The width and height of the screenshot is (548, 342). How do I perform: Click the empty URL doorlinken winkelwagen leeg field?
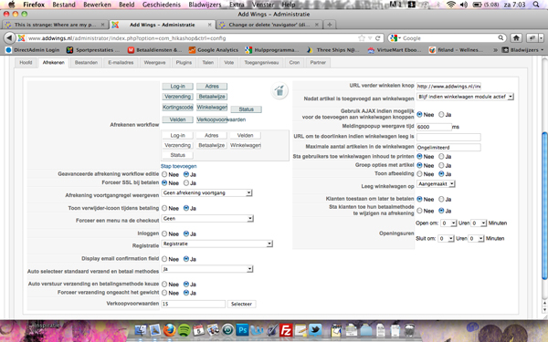448,137
